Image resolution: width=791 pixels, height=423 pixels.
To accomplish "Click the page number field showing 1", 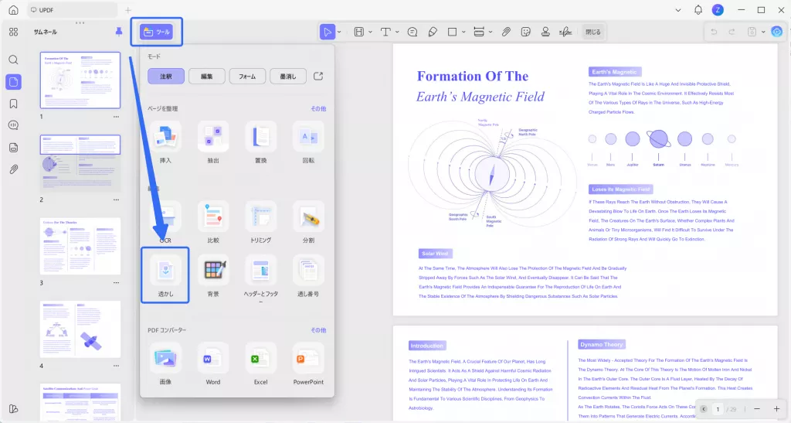I will click(x=718, y=409).
